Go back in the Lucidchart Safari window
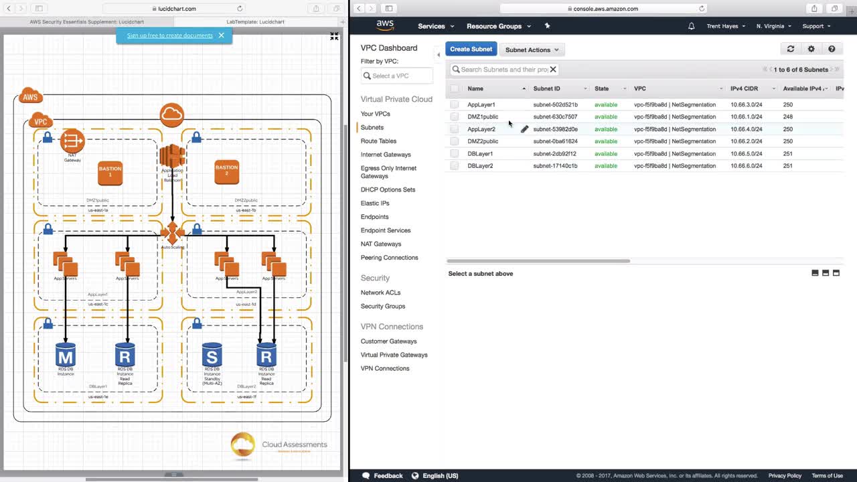This screenshot has width=857, height=482. [x=9, y=9]
